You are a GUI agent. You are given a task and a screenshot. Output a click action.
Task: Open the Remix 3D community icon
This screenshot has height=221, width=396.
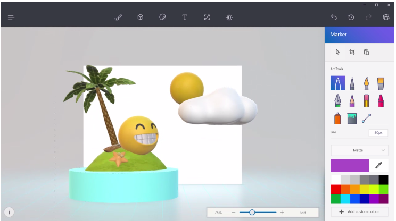click(x=386, y=18)
